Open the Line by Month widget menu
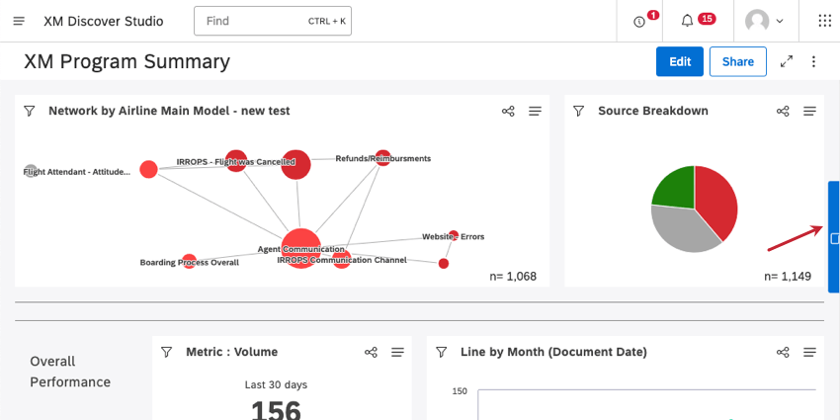Image resolution: width=840 pixels, height=420 pixels. point(809,352)
